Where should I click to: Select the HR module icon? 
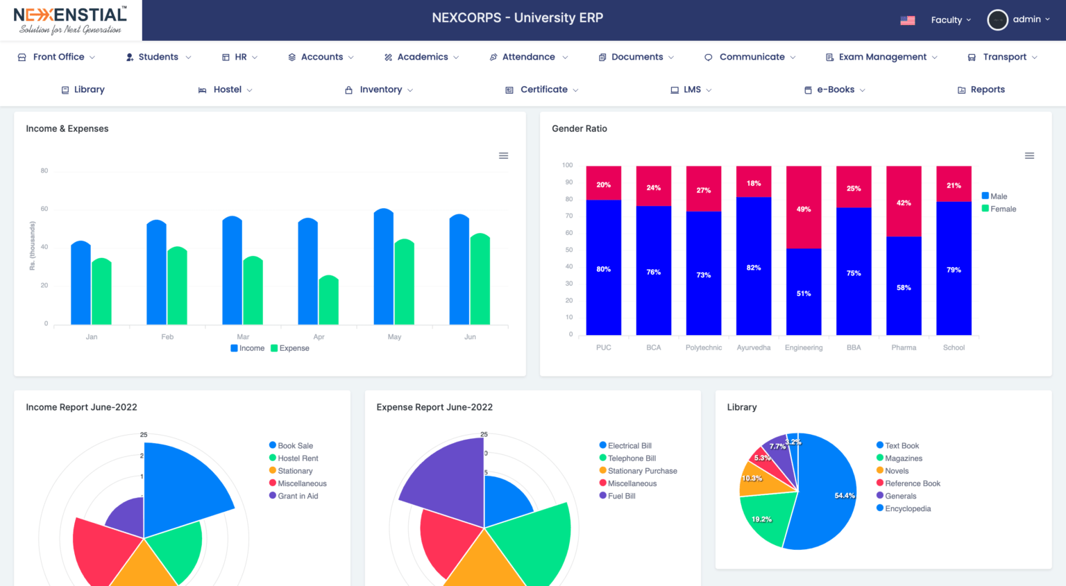[224, 57]
